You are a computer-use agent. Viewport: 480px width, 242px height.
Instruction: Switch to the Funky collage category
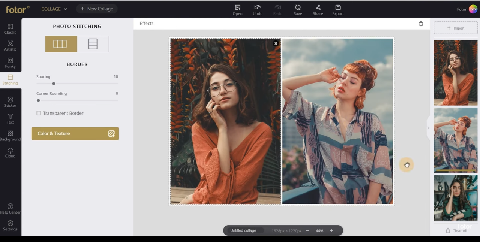[x=10, y=63]
